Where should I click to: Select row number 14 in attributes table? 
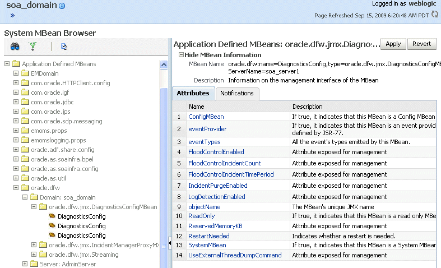179,255
